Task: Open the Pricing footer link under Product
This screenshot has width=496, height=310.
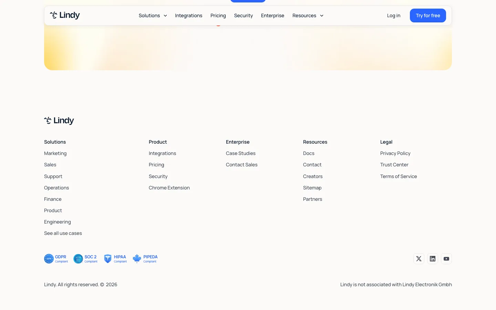Action: 156,165
